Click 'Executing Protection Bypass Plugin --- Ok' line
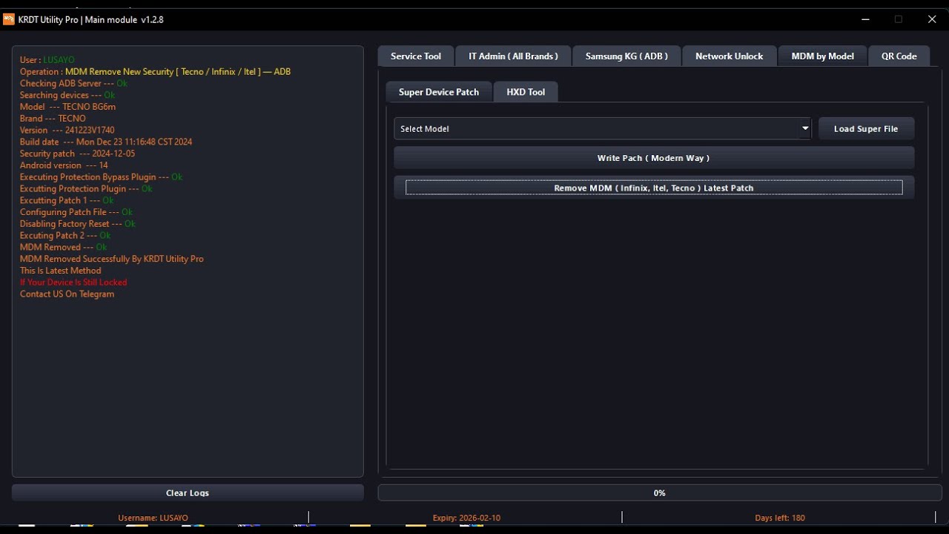 101,177
